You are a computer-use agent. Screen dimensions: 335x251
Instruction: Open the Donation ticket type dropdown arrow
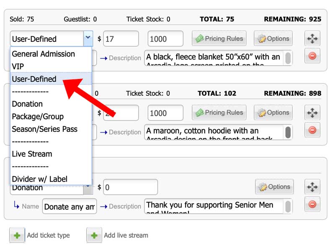tap(88, 190)
